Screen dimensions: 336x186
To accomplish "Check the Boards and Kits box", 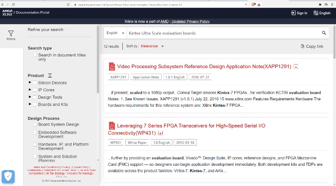I will coord(35,105).
